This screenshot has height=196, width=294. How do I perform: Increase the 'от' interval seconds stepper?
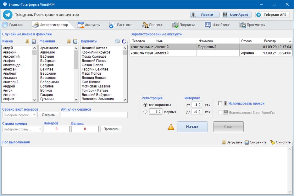click(200, 103)
